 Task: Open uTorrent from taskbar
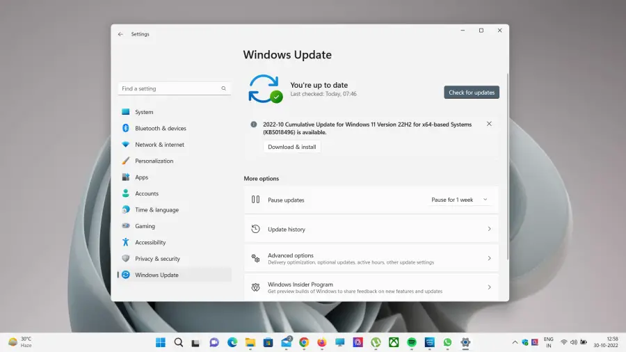pyautogui.click(x=376, y=342)
